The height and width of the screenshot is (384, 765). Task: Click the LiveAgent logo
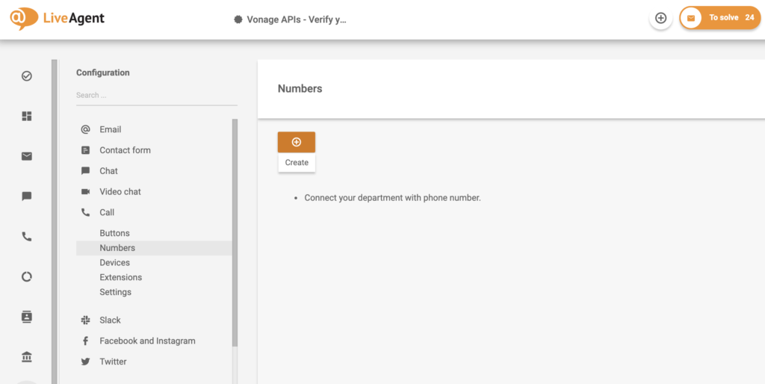(58, 18)
